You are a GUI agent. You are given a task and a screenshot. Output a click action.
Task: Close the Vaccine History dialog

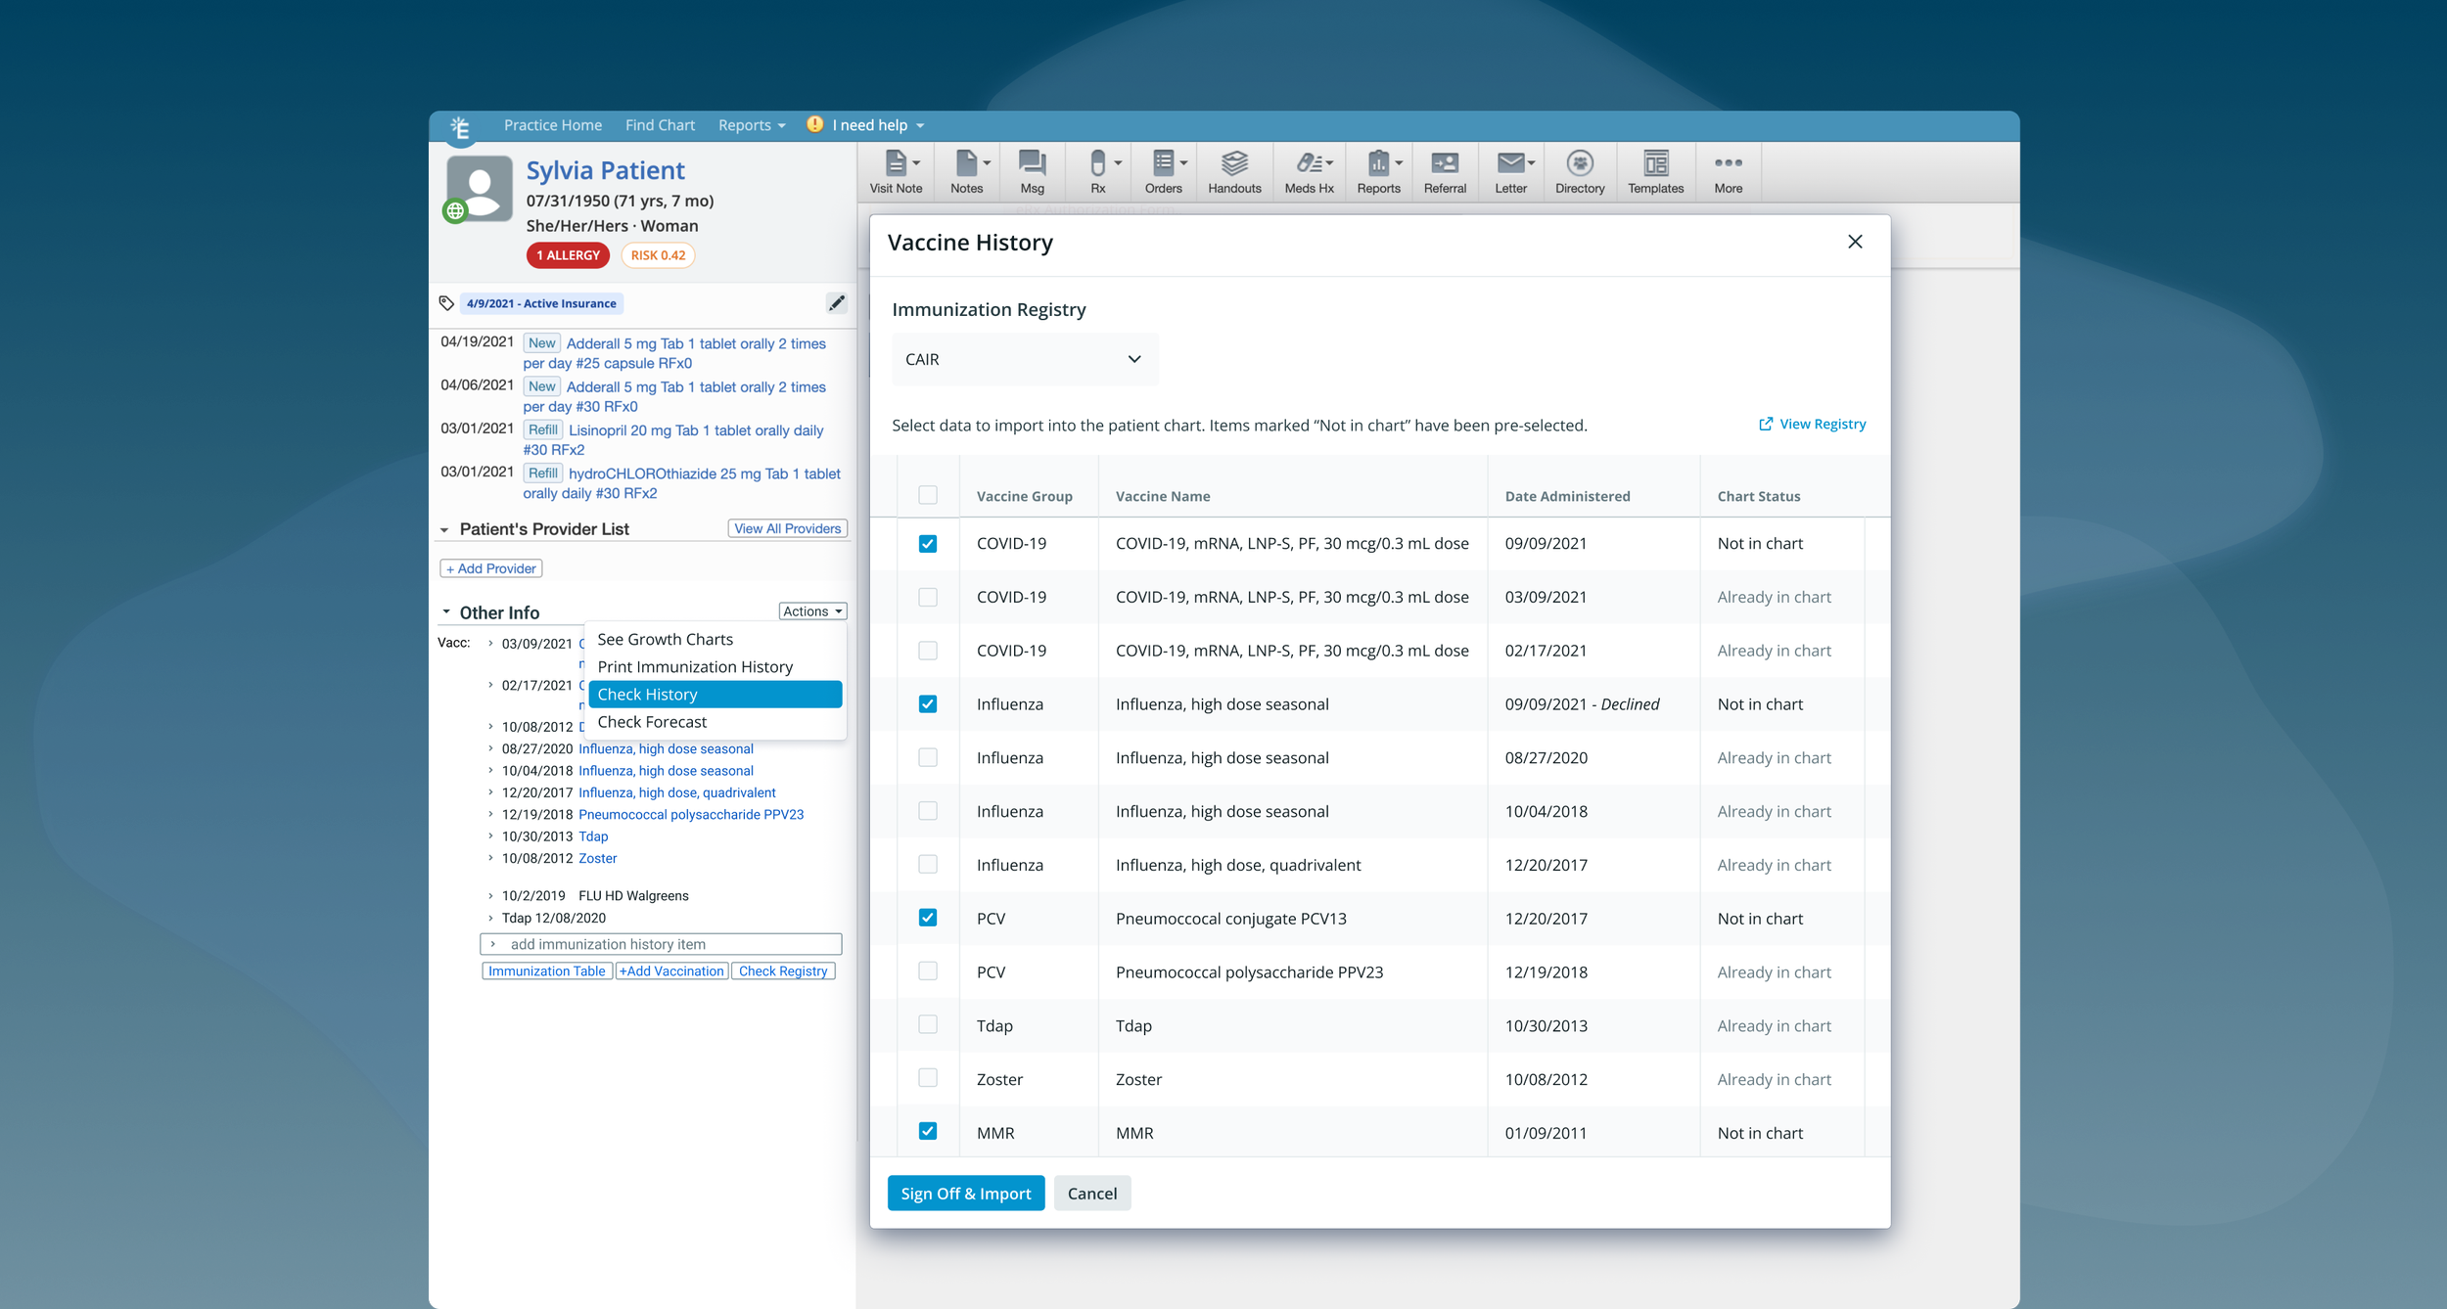point(1855,242)
